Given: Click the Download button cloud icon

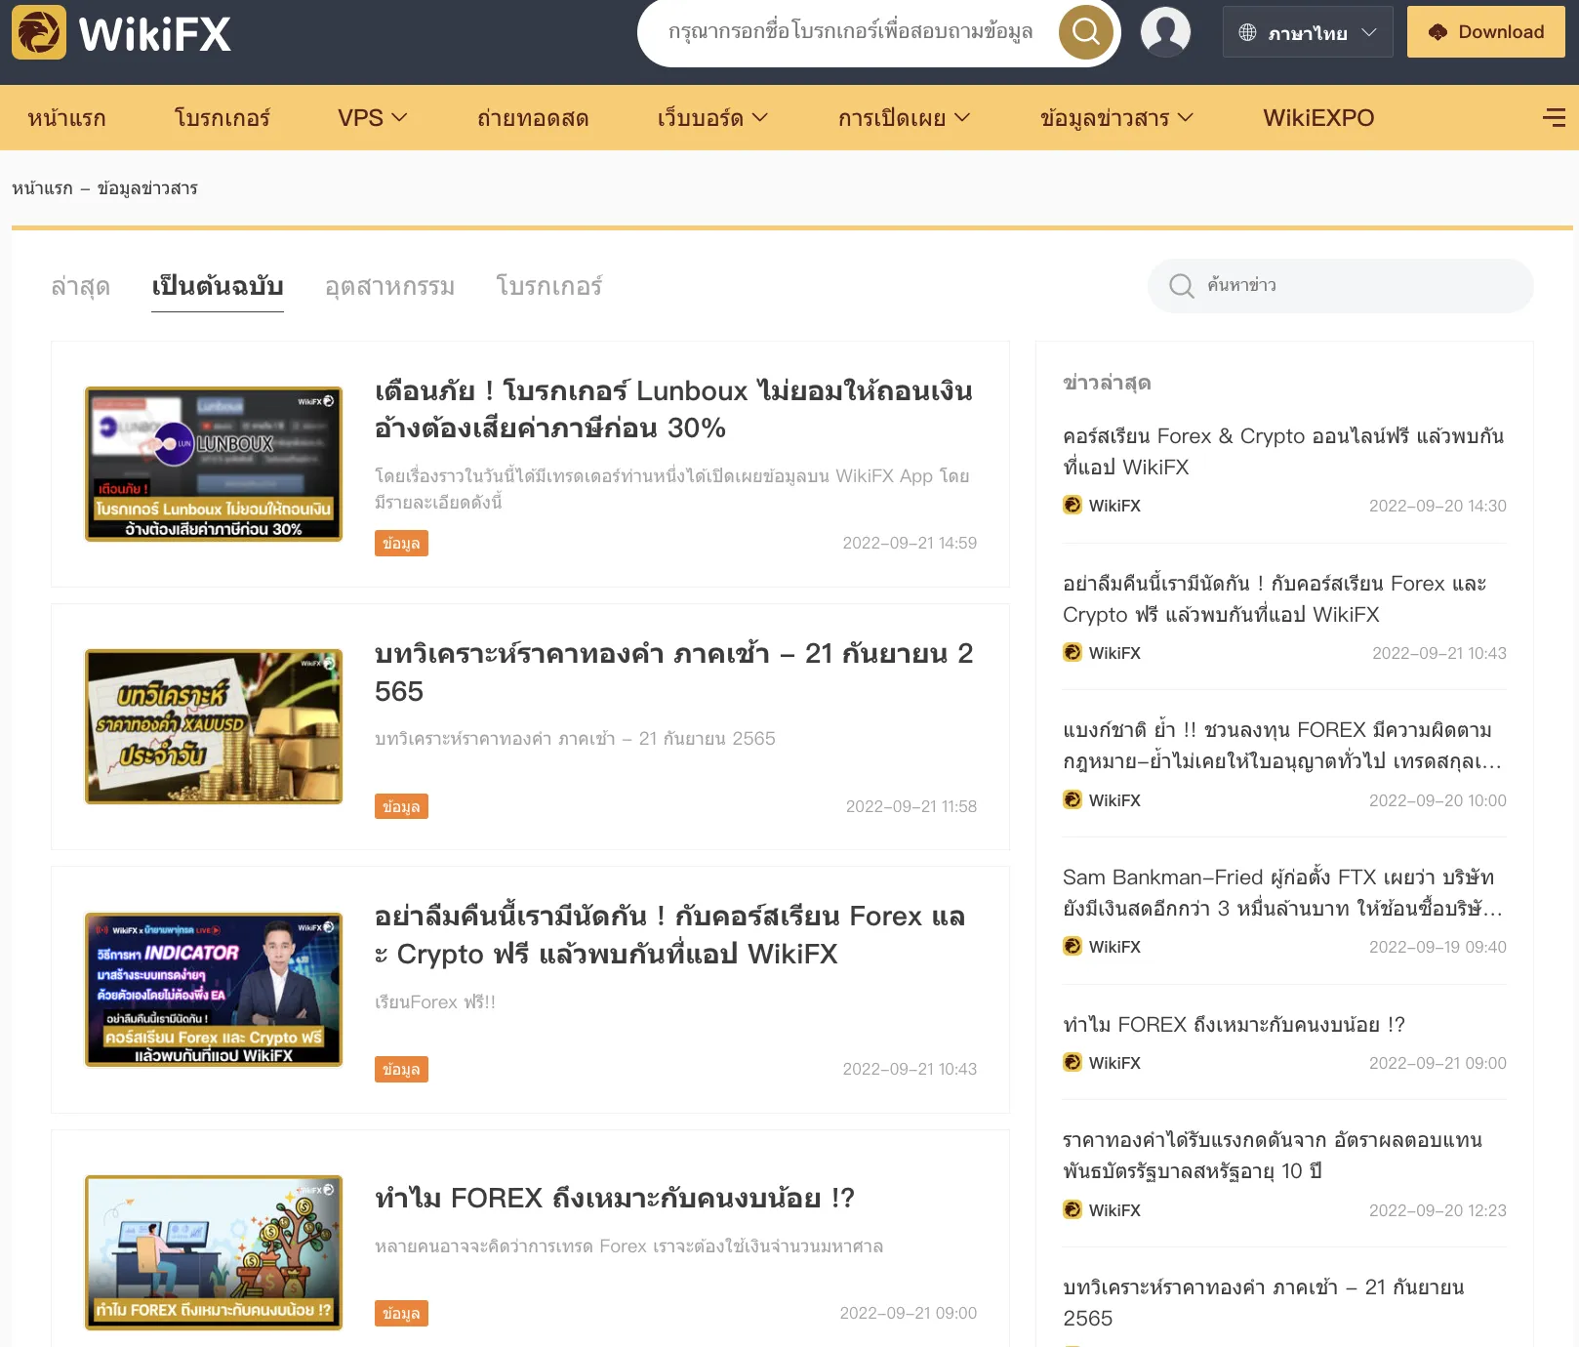Looking at the screenshot, I should (x=1437, y=32).
